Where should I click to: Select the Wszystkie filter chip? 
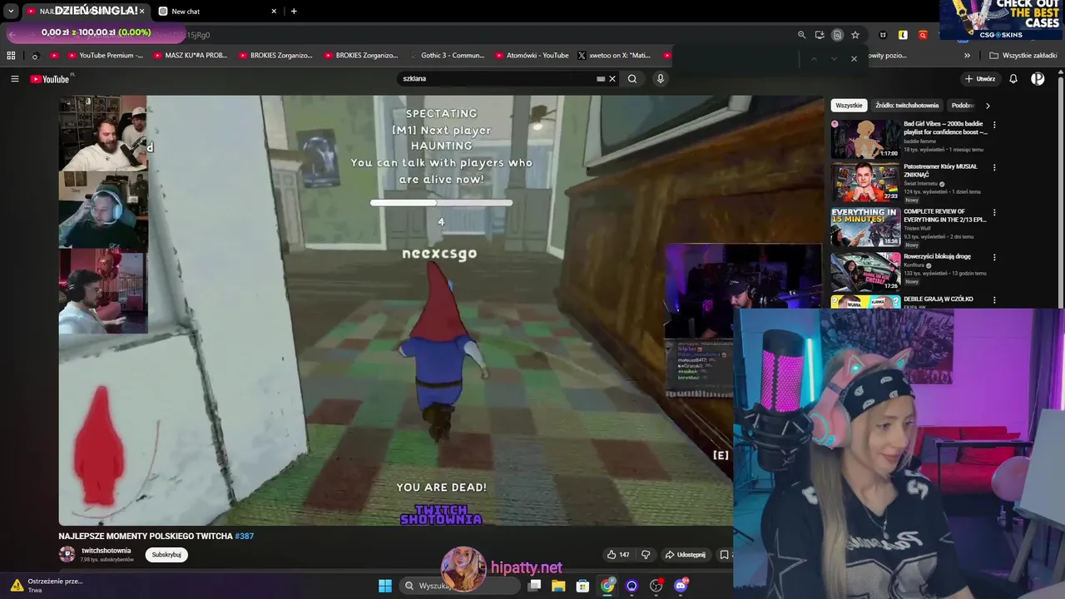[x=850, y=106]
